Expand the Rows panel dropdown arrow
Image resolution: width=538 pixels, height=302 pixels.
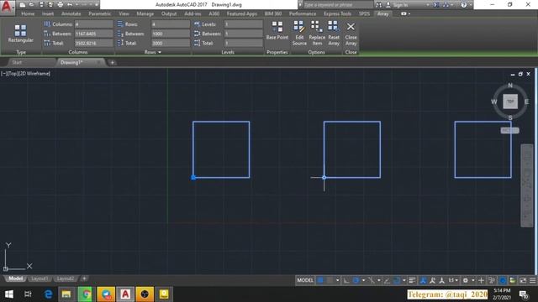[160, 52]
